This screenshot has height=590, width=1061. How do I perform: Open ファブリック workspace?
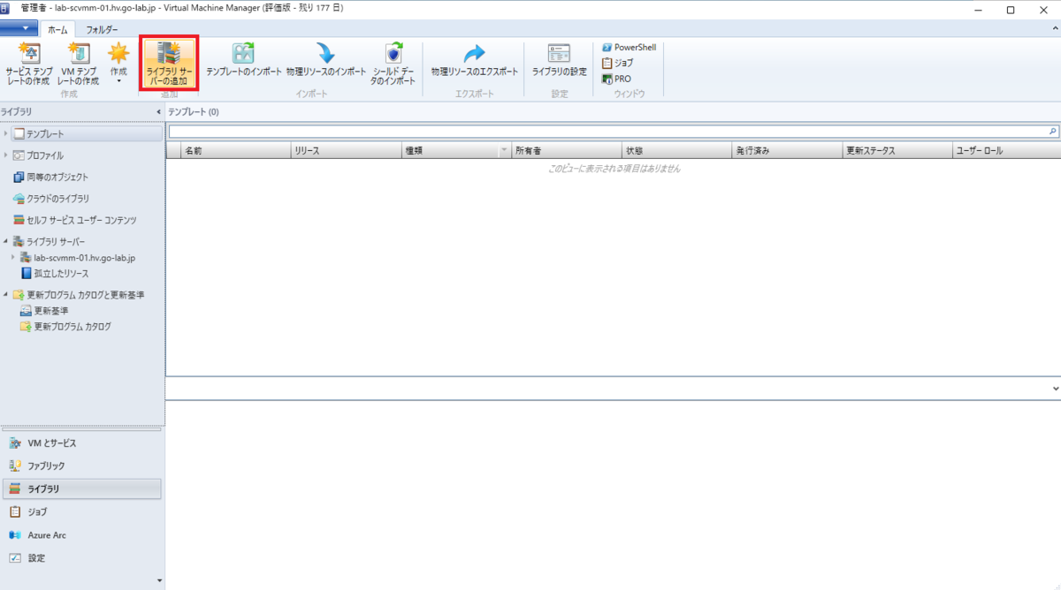tap(81, 465)
